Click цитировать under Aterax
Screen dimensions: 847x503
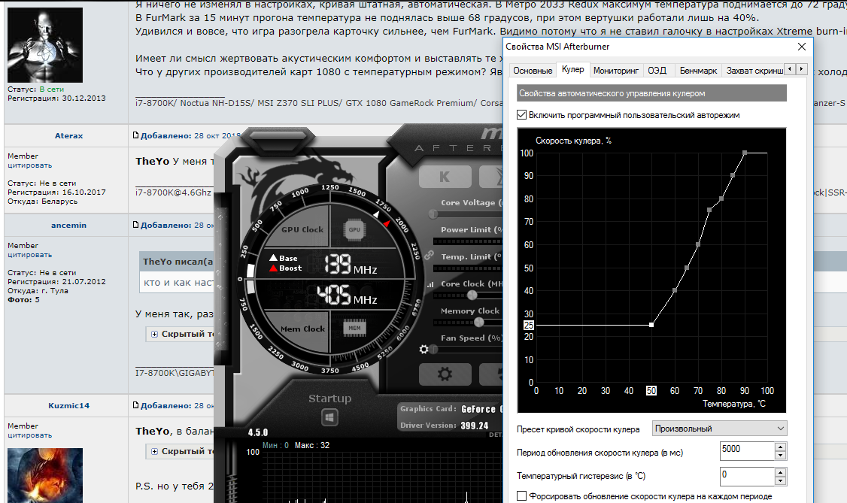[29, 165]
